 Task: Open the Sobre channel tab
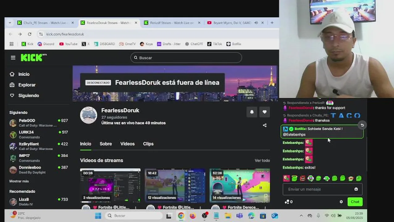point(106,144)
